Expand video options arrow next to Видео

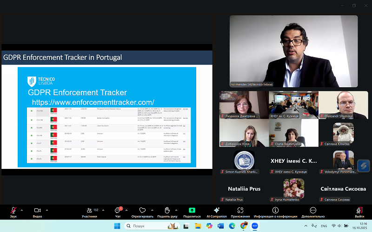[46, 210]
